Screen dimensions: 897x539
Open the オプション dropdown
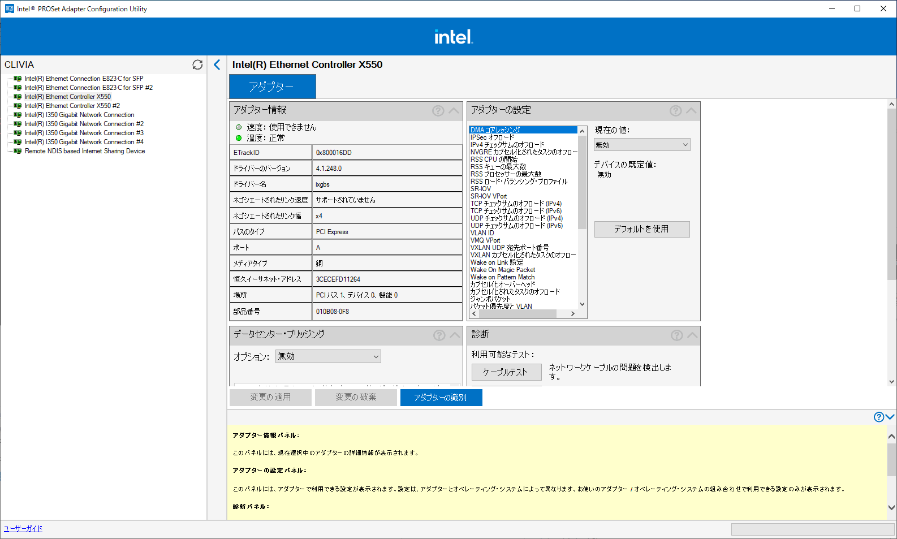(328, 356)
